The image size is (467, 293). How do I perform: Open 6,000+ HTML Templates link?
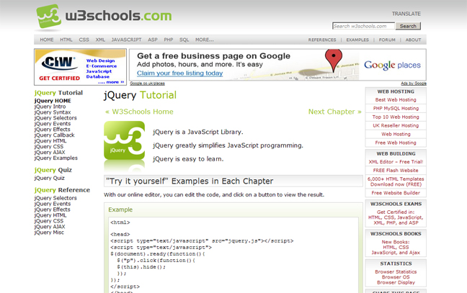point(396,181)
